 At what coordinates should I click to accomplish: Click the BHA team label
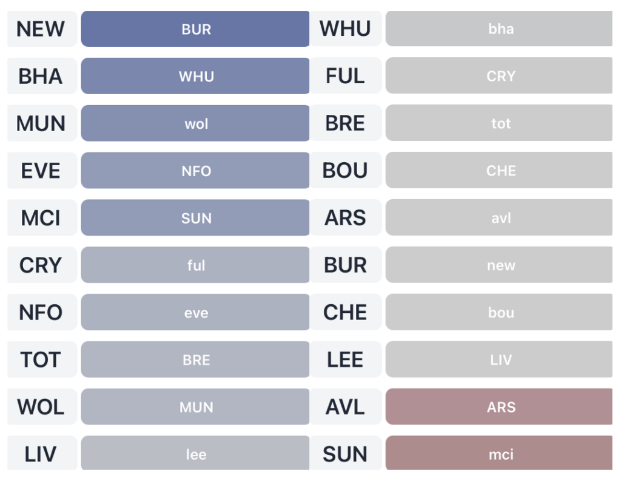41,76
